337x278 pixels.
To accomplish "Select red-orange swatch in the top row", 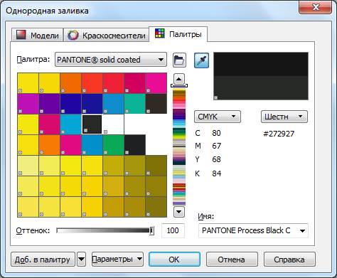I will pos(92,83).
